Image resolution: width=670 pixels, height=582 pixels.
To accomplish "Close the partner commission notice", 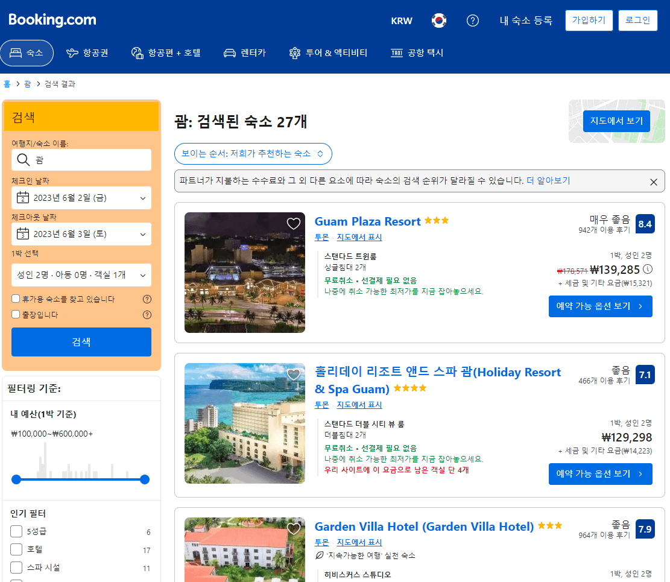I will click(653, 182).
